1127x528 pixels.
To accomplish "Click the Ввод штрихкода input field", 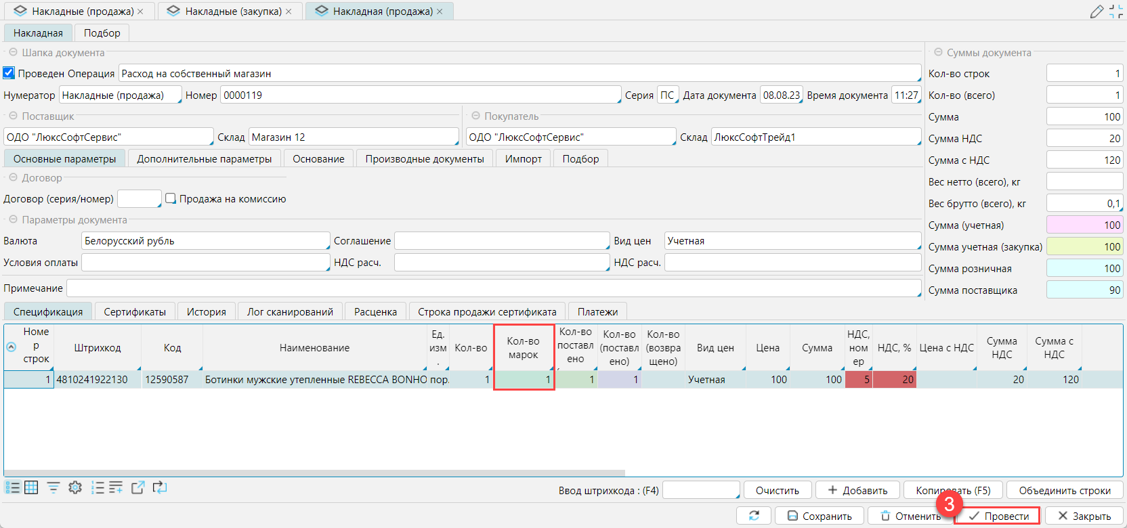I will point(700,490).
